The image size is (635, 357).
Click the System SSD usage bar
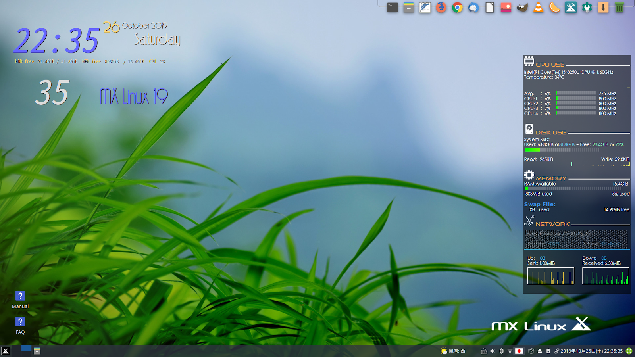(x=562, y=150)
